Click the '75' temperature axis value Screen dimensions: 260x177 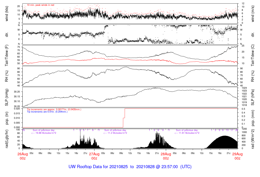point(19,47)
